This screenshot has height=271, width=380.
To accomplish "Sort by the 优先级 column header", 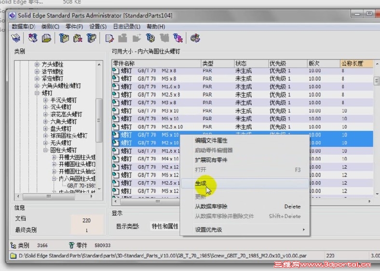I will [x=288, y=64].
